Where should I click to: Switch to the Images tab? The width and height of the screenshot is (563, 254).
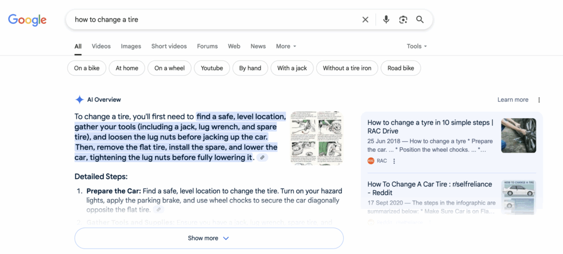tap(131, 46)
